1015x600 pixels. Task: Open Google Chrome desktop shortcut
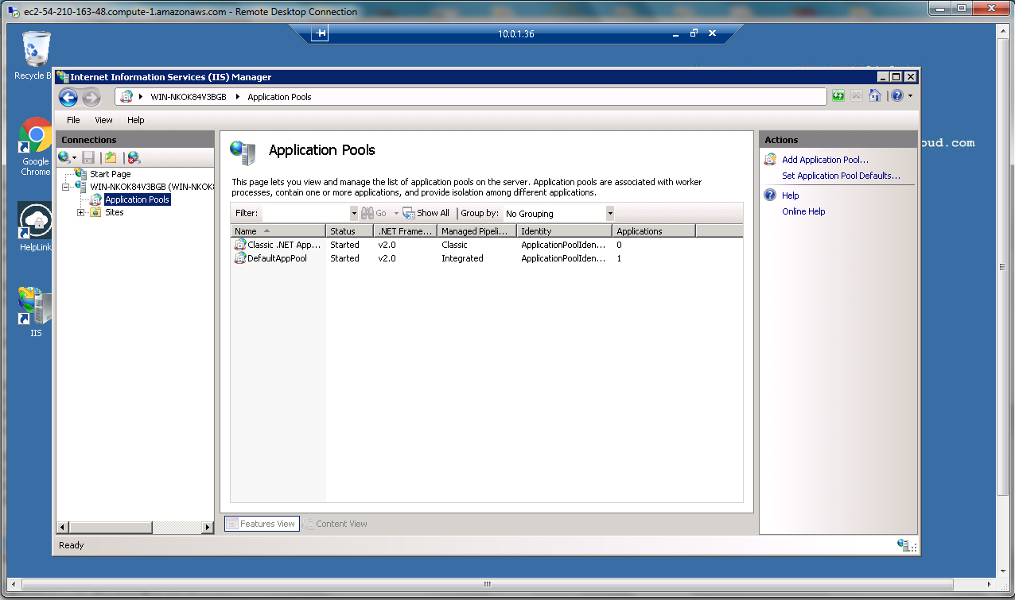tap(35, 144)
